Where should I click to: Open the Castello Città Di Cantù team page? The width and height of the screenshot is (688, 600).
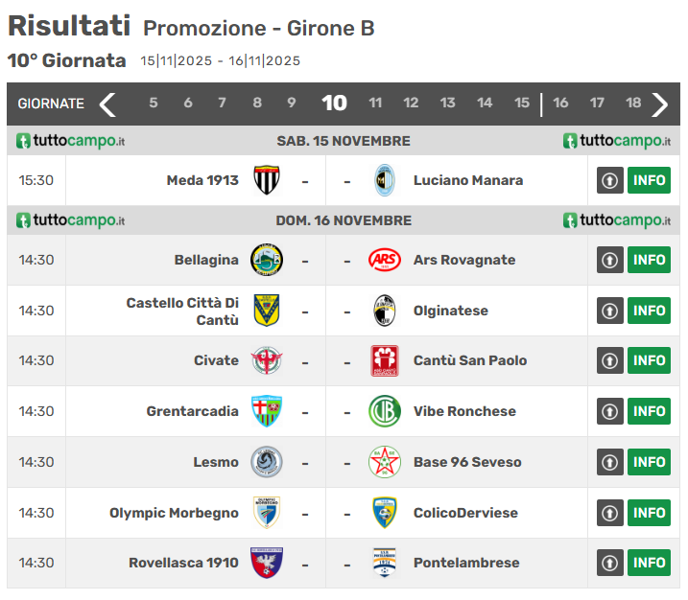(182, 311)
